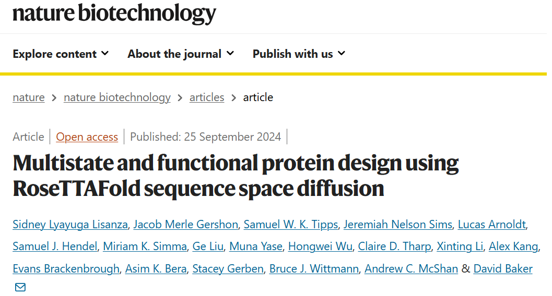View author Miriam K. Simma

point(145,246)
